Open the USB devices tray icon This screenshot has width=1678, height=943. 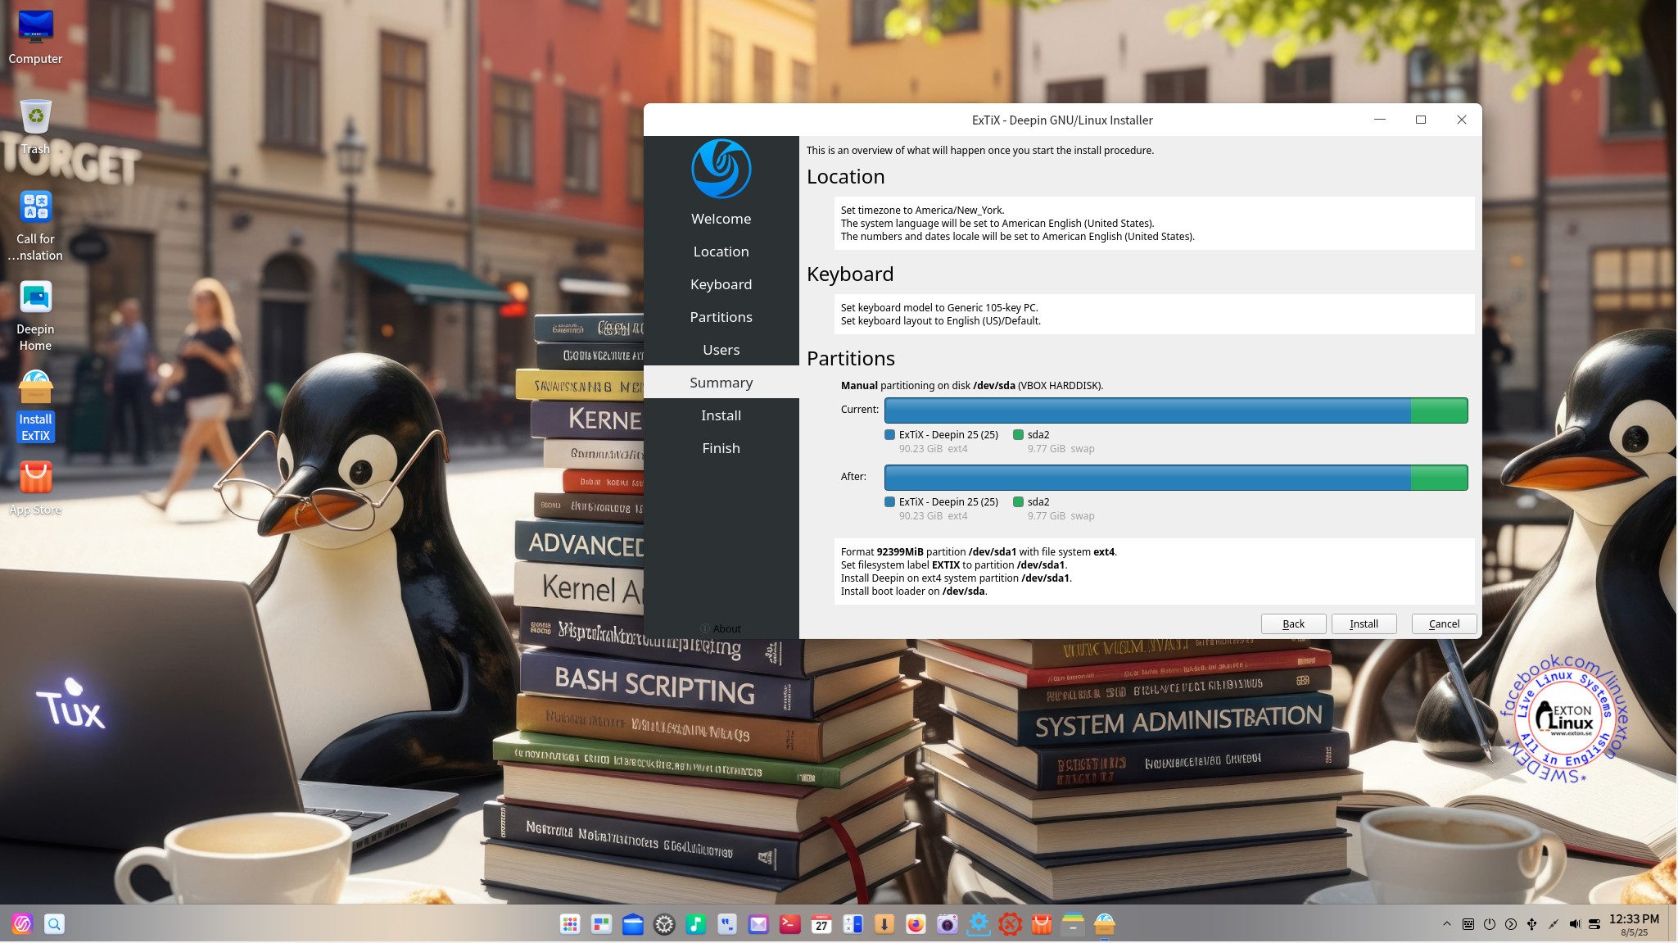pos(1532,924)
